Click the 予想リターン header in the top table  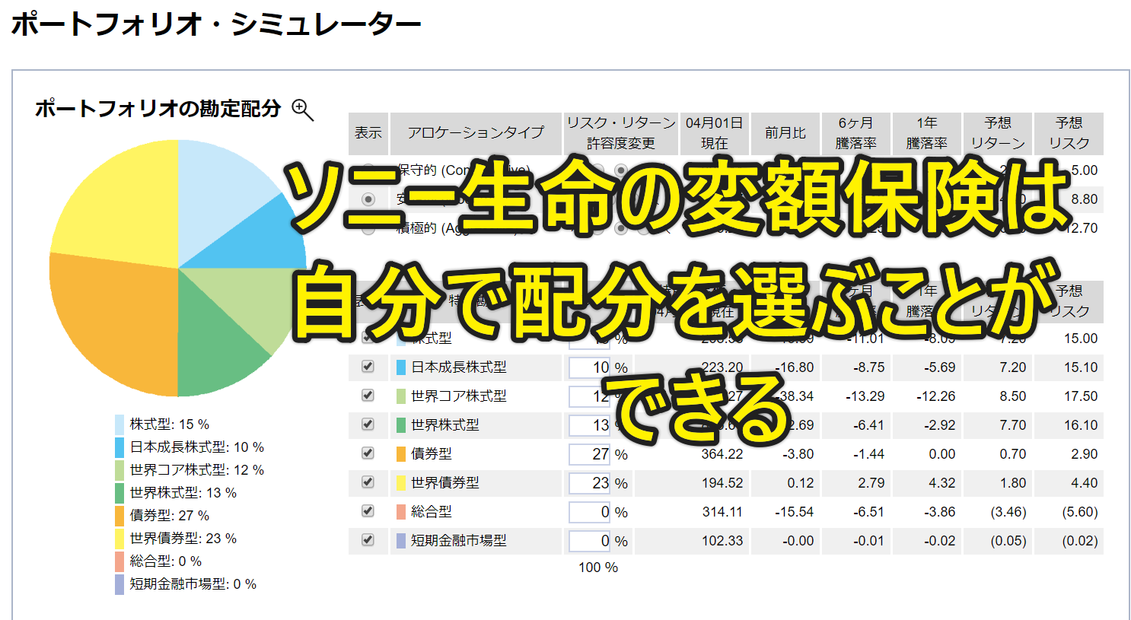pyautogui.click(x=998, y=133)
